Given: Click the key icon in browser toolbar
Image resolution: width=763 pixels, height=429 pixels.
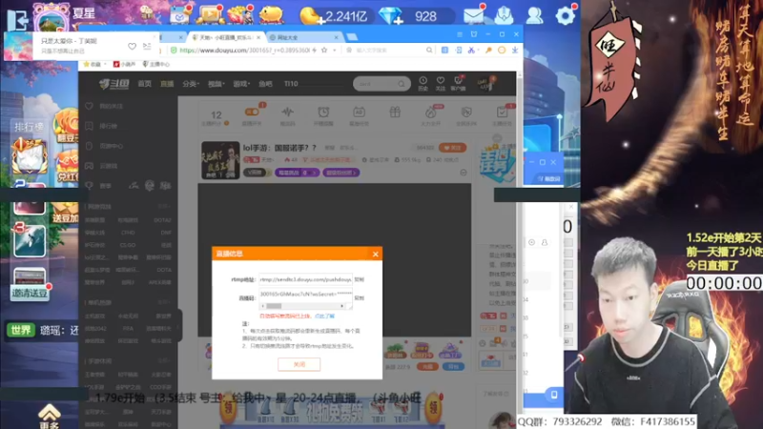Looking at the screenshot, I should 488,51.
